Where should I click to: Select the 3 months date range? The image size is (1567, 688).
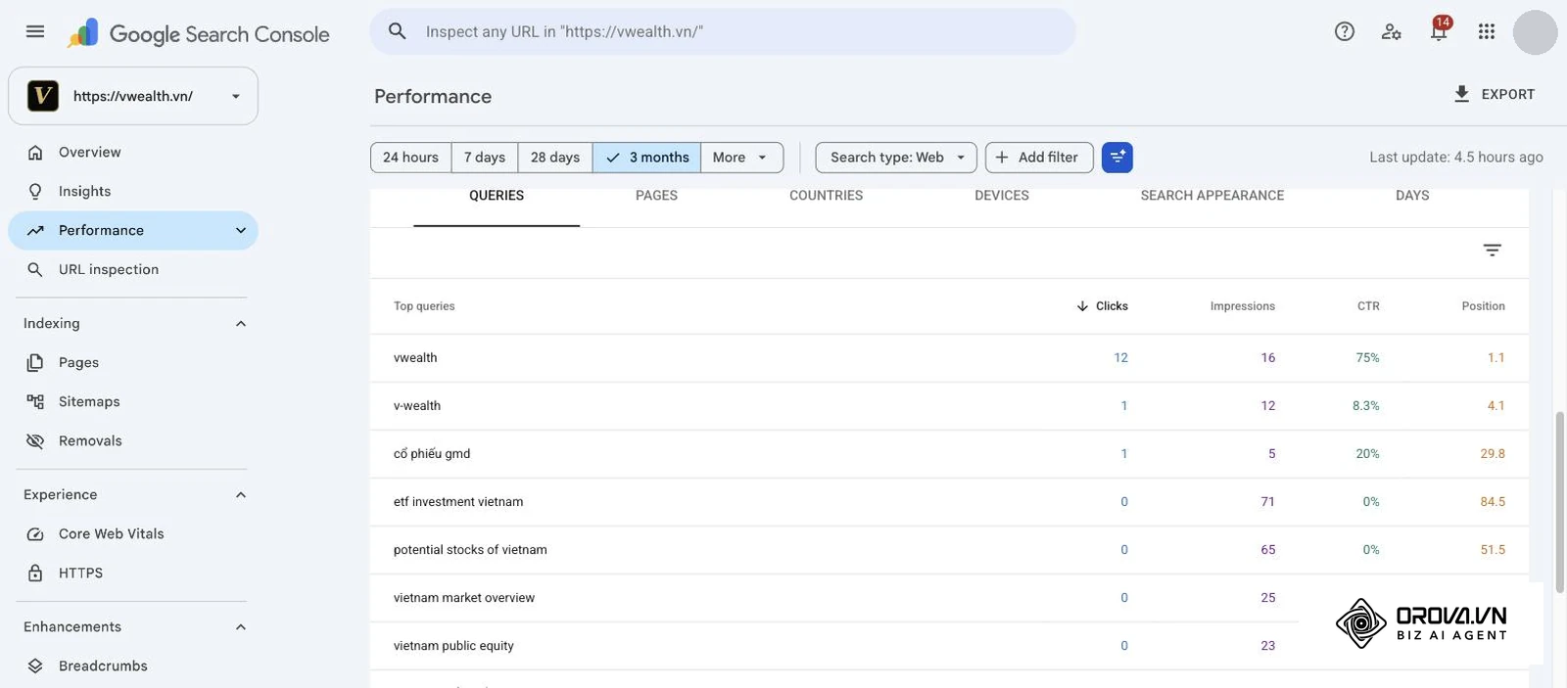click(646, 158)
